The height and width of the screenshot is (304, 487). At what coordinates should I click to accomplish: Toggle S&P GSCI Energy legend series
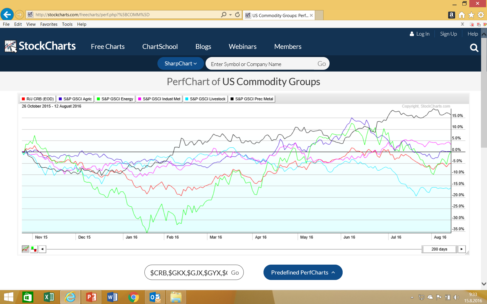point(115,99)
